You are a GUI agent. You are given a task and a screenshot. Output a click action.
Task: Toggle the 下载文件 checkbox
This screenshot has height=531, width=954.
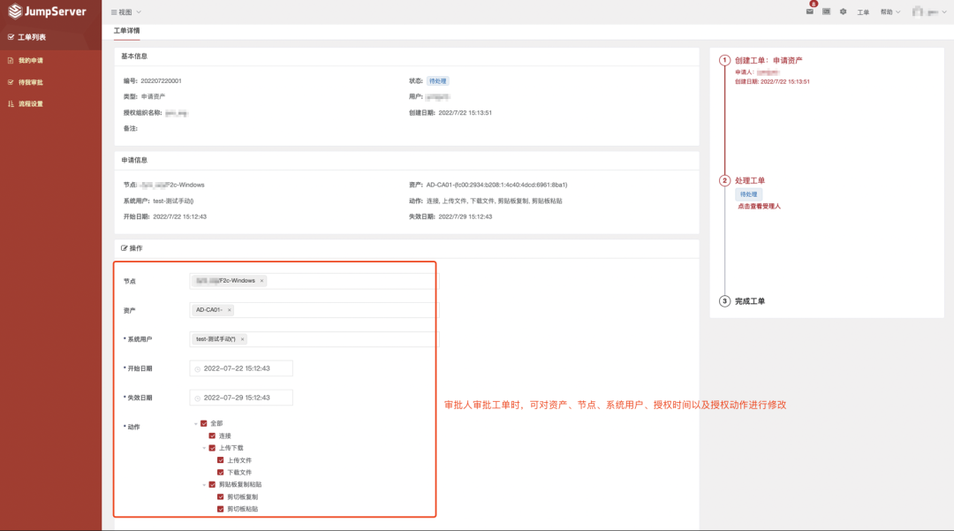[x=220, y=472]
